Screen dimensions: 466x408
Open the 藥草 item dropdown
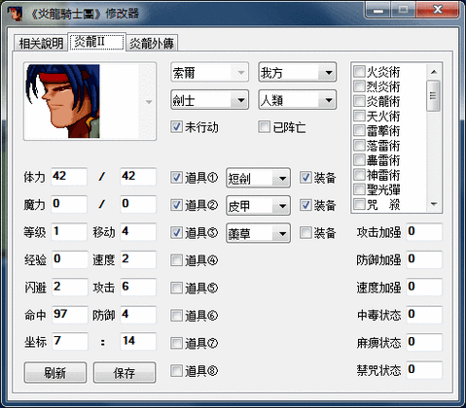click(258, 233)
